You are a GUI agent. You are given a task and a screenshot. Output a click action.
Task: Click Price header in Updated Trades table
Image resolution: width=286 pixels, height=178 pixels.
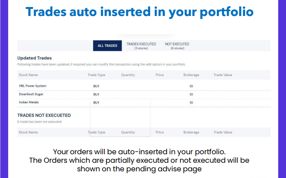(x=160, y=75)
